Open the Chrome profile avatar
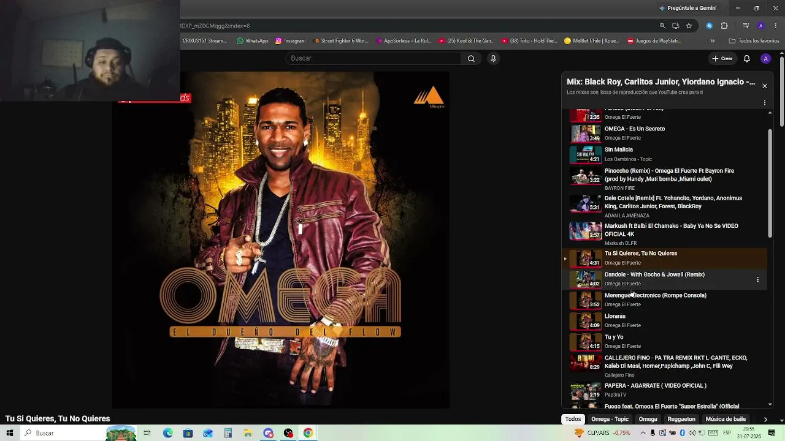Viewport: 785px width, 441px height. (760, 26)
